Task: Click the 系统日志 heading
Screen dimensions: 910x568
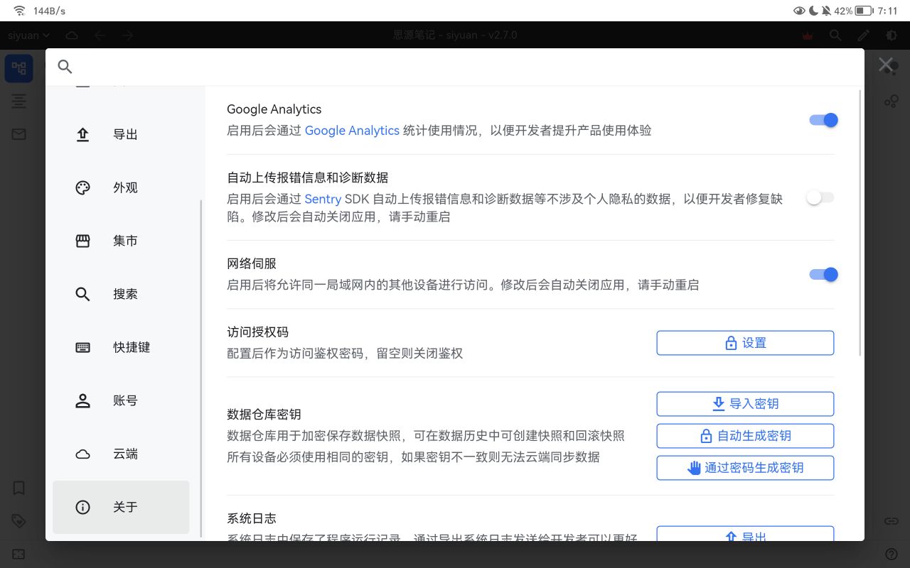Action: (x=252, y=519)
